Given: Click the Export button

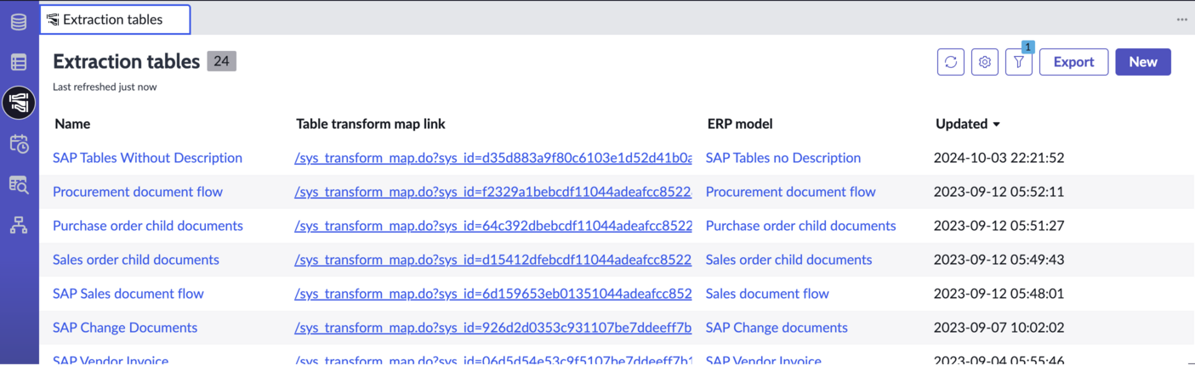Looking at the screenshot, I should [1074, 62].
